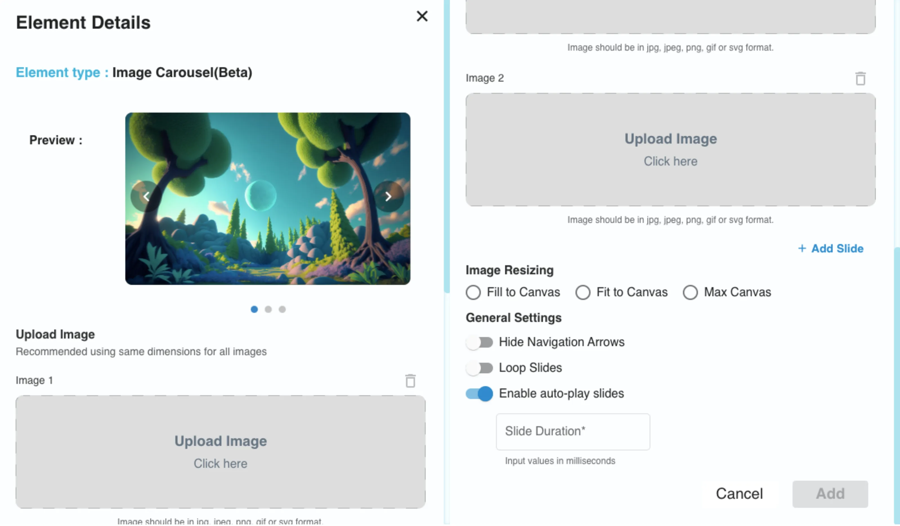Show next slide in carousel preview
The image size is (900, 526).
(389, 197)
